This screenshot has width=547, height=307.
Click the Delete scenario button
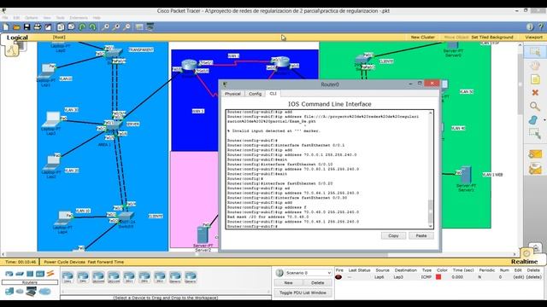coord(317,282)
